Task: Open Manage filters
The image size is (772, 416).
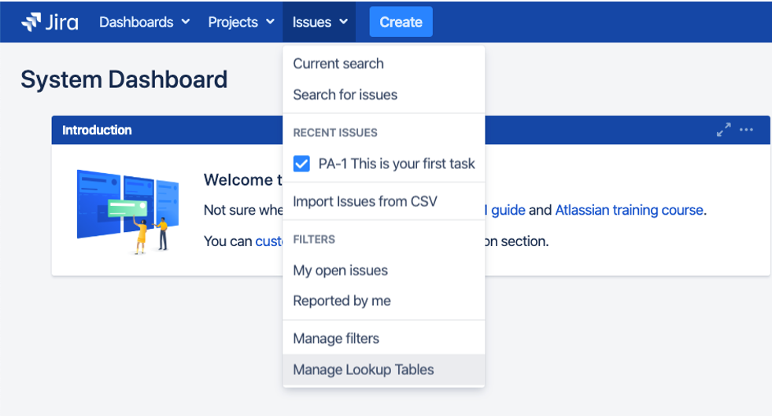Action: click(336, 339)
